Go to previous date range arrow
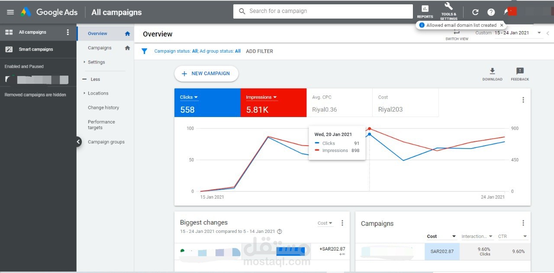 548,33
